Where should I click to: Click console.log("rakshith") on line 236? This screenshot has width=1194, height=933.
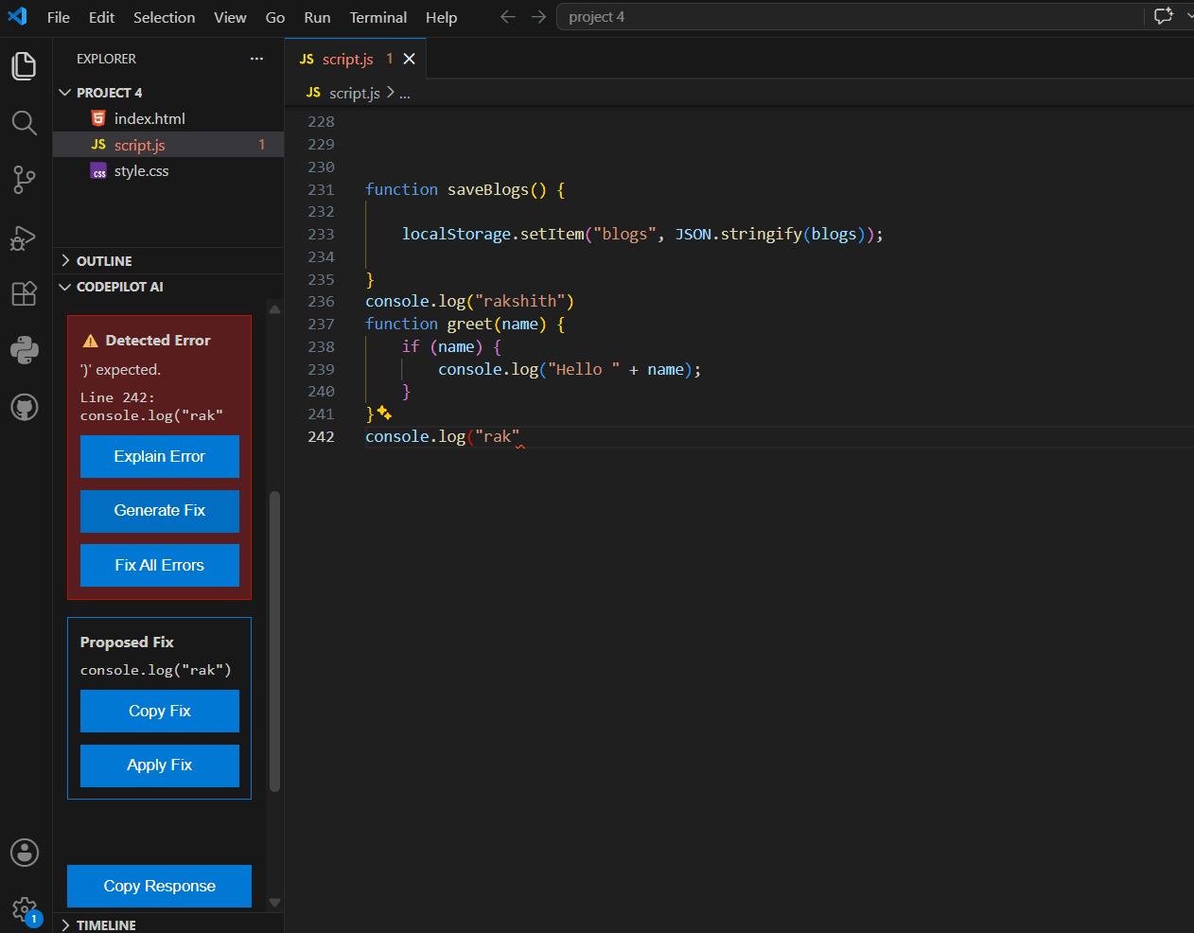pos(470,301)
